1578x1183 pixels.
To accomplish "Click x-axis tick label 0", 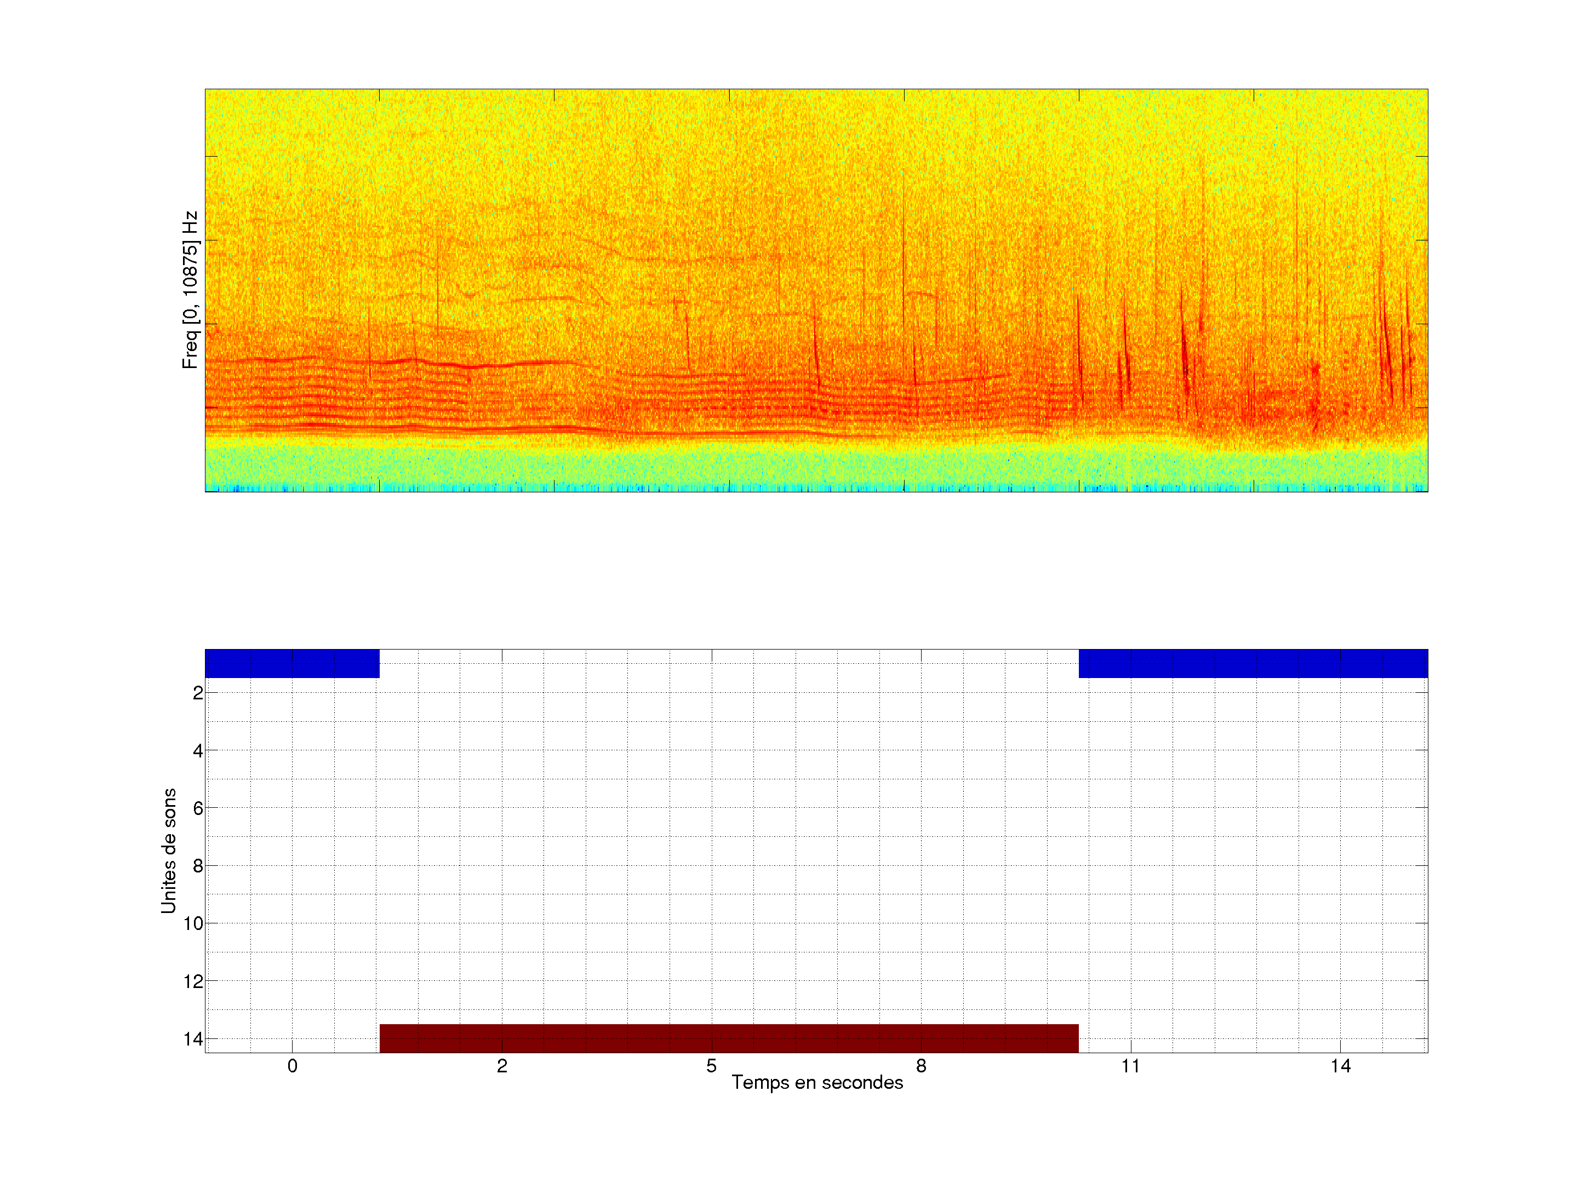I will [x=293, y=1066].
